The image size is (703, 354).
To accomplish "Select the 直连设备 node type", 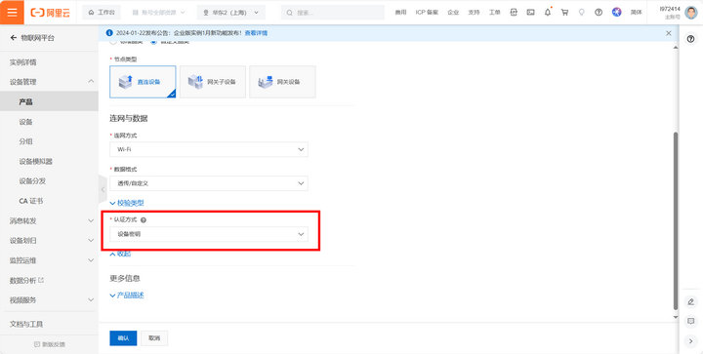I will (x=143, y=82).
